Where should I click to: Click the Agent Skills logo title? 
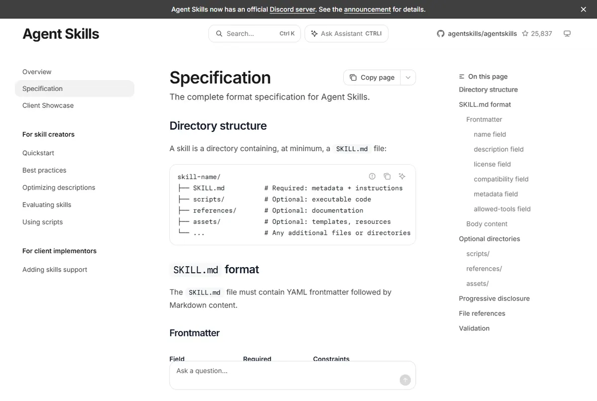point(61,34)
